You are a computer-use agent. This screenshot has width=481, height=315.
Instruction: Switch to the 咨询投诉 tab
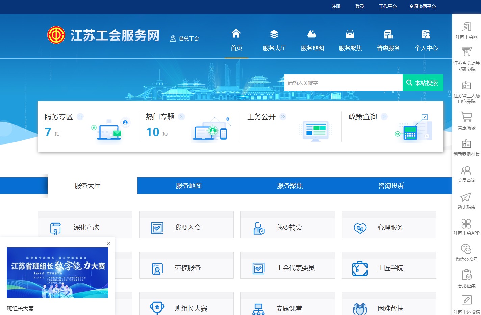pos(391,186)
